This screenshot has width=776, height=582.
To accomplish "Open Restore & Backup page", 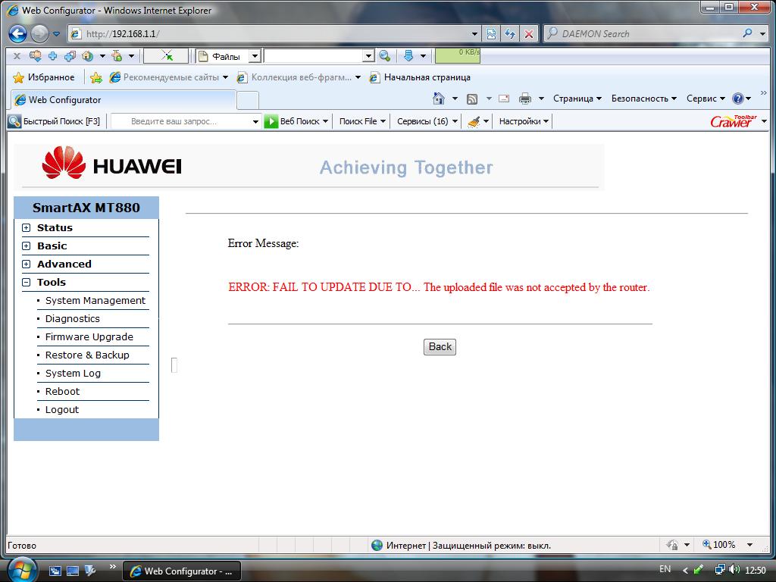I will tap(87, 355).
